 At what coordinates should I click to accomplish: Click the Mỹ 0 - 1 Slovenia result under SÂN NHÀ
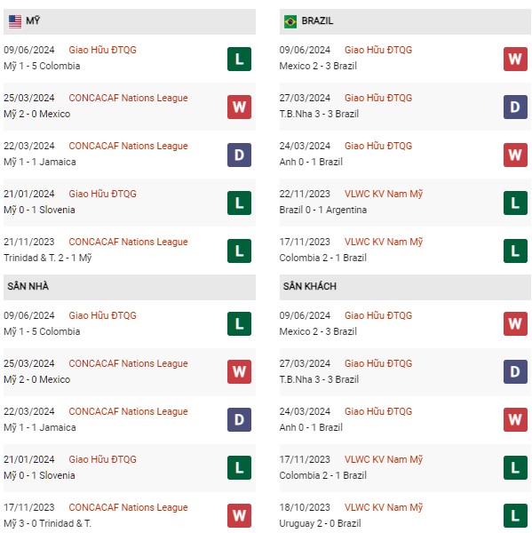[x=39, y=475]
